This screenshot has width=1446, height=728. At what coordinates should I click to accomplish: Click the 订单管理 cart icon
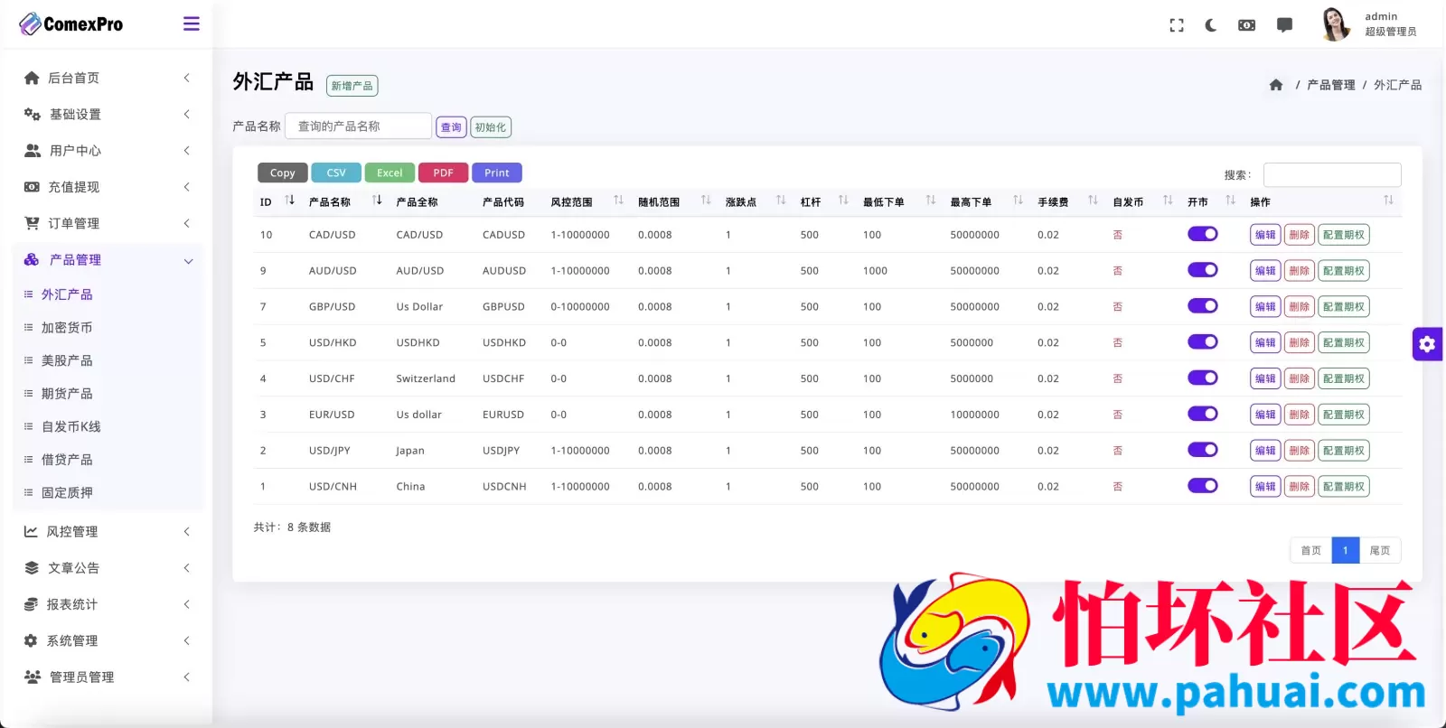32,223
